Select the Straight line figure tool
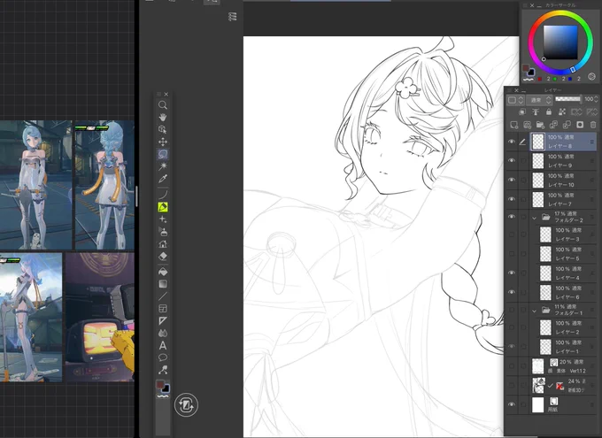 click(163, 296)
